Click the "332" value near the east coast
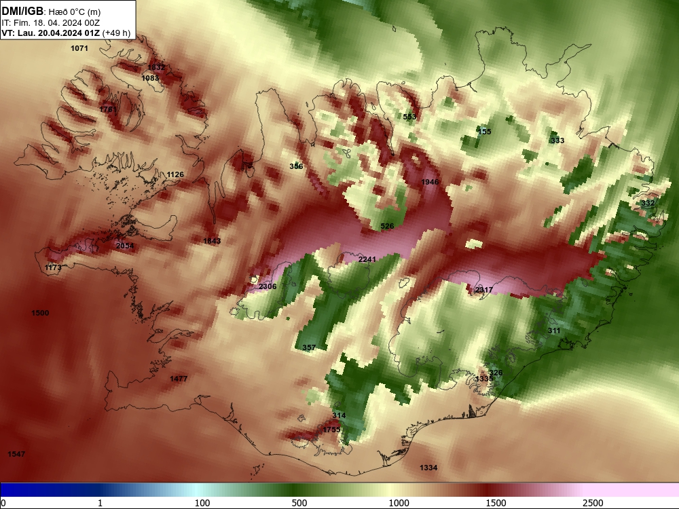Viewport: 679px width, 509px height. [x=648, y=203]
